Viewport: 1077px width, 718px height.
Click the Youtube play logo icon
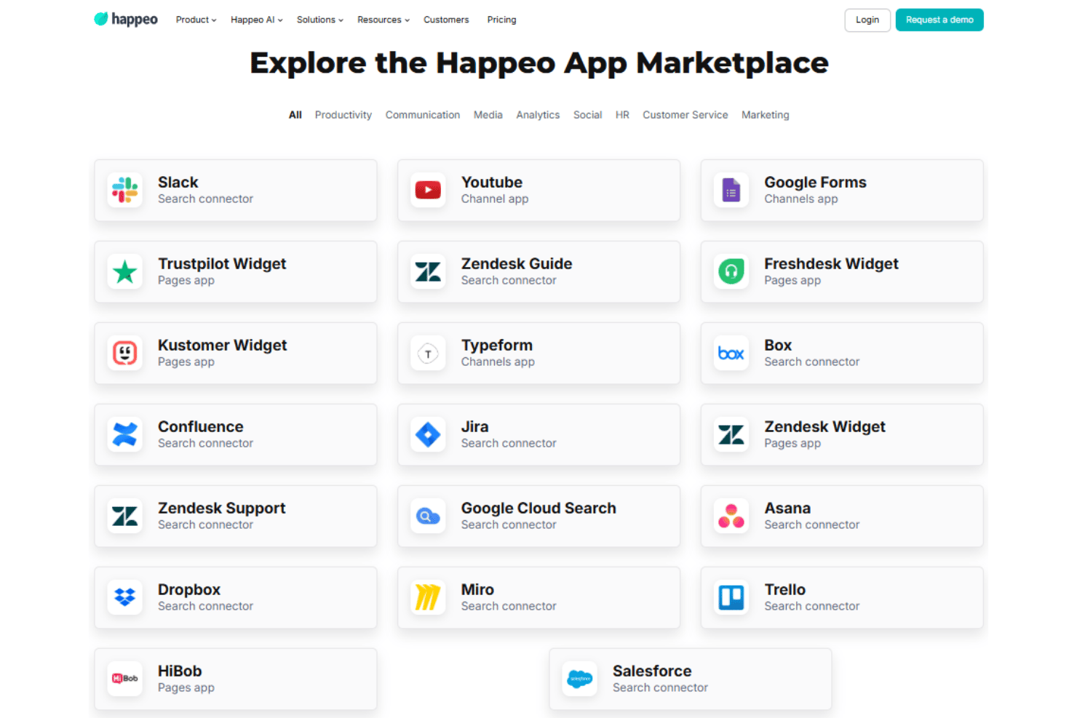tap(428, 190)
